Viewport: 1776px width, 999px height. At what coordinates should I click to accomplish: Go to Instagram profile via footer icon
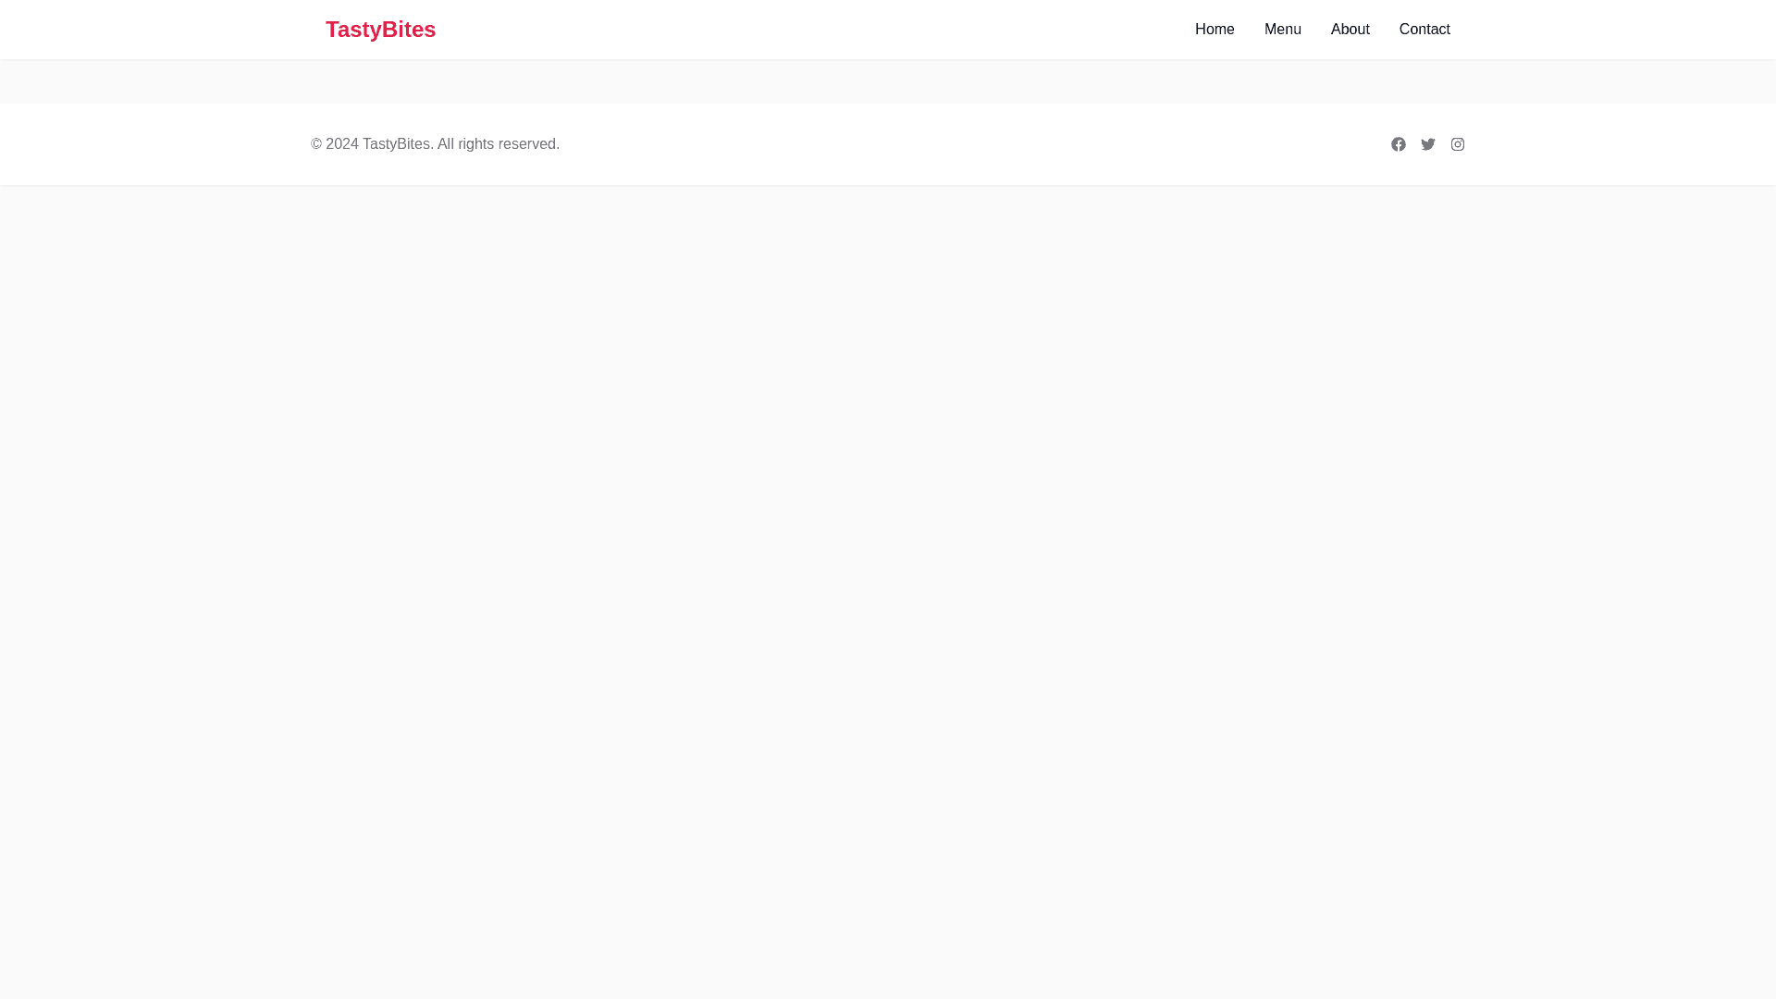coord(1457,144)
